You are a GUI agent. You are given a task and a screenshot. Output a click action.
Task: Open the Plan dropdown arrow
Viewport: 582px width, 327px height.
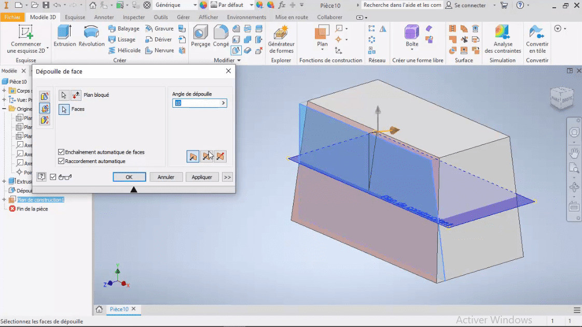[322, 50]
